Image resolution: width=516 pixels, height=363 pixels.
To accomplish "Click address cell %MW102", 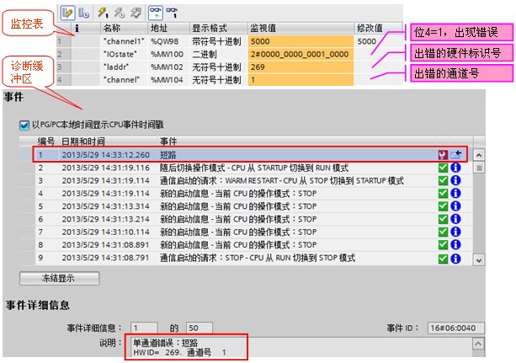I will point(168,67).
